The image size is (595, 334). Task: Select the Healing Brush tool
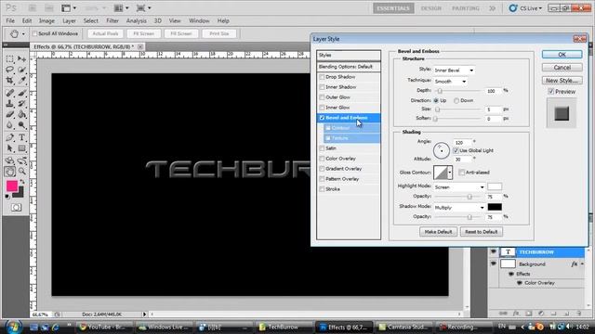coord(10,93)
